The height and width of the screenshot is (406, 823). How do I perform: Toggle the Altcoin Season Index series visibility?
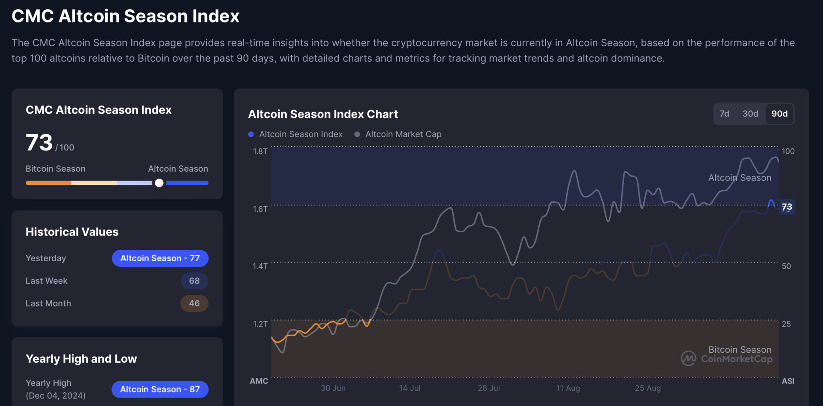point(301,134)
